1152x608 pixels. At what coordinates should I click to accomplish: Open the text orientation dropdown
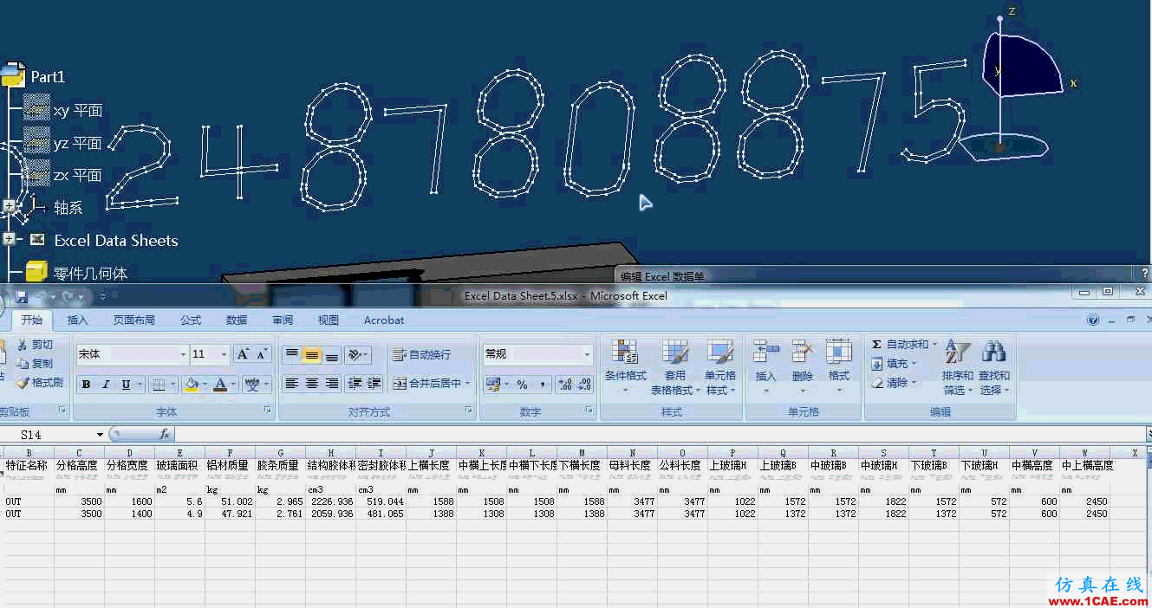[x=358, y=354]
